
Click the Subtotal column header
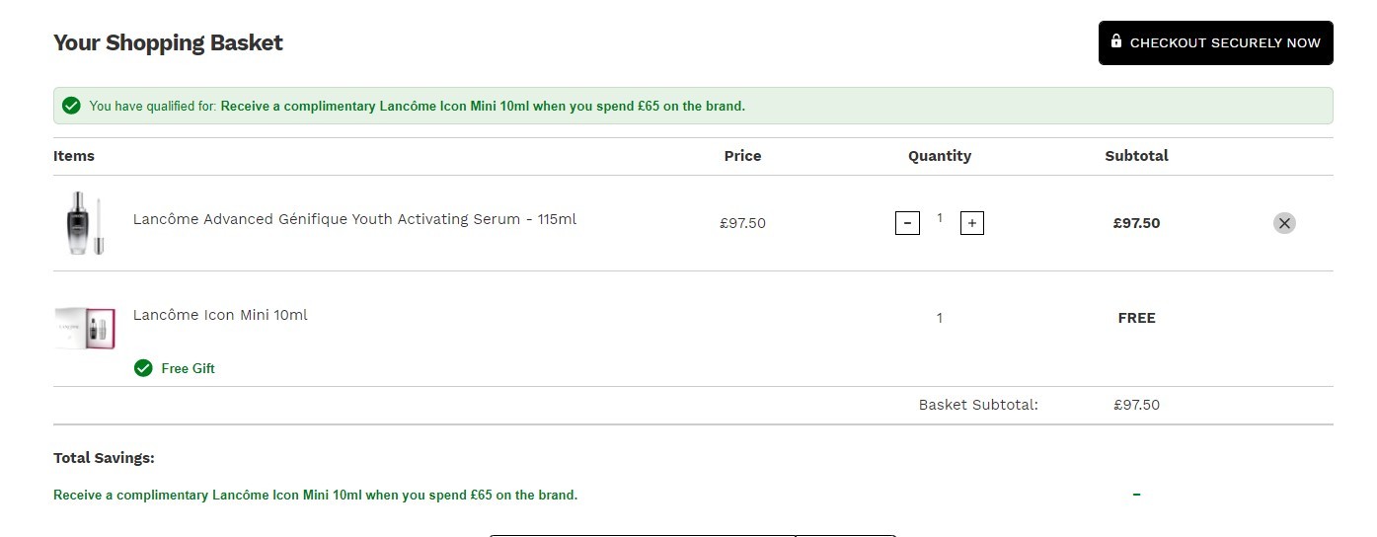point(1136,156)
